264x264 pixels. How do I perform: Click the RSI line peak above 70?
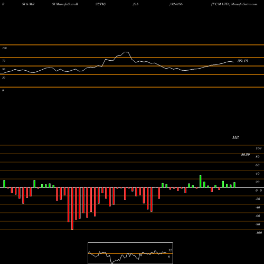tap(126, 52)
